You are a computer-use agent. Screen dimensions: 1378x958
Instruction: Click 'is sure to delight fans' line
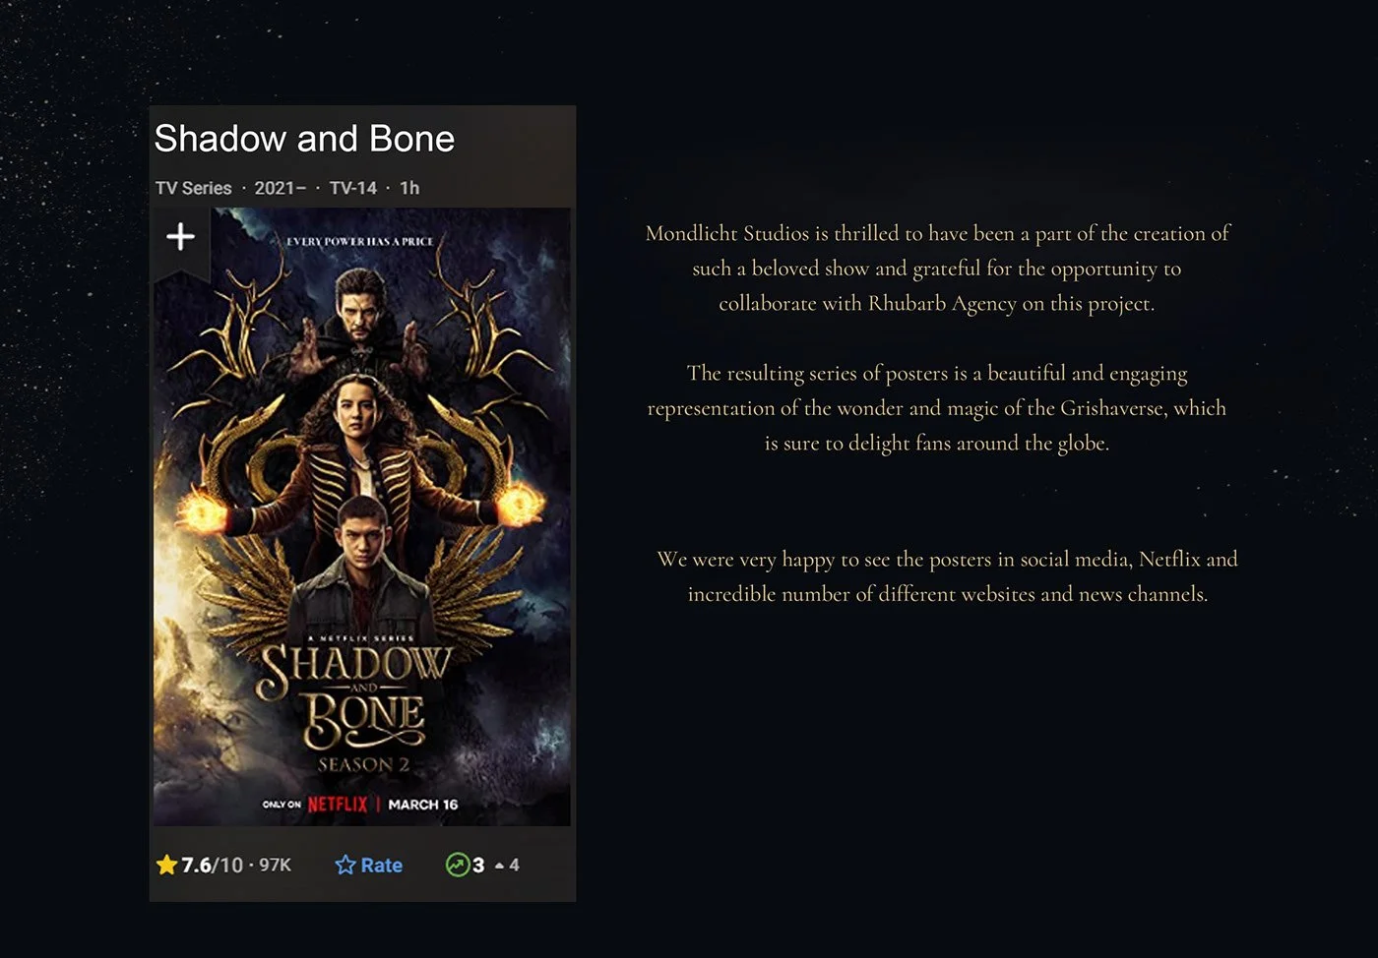point(937,443)
